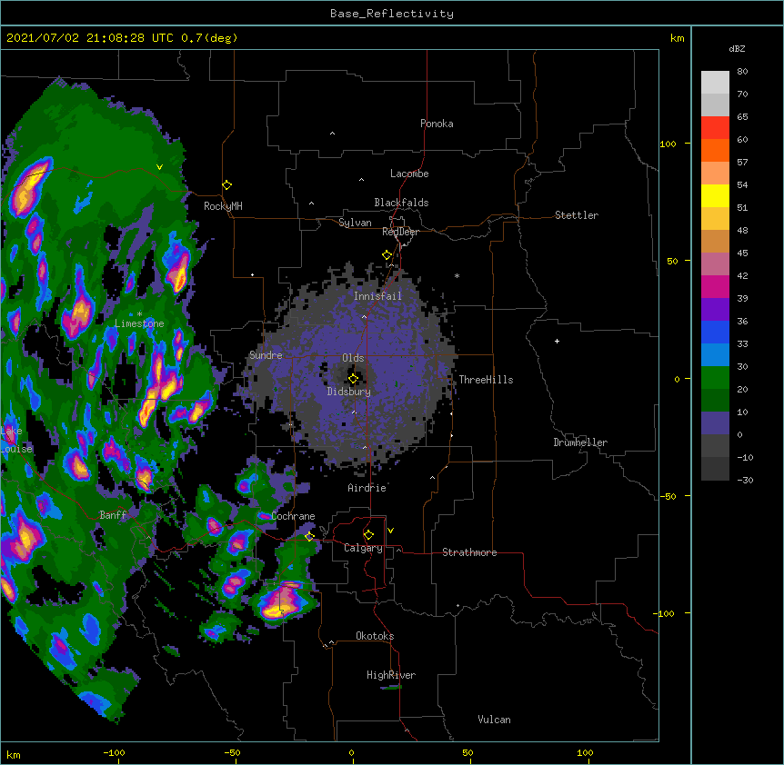
Task: Click the -100 tick on the right axis
Action: (665, 613)
